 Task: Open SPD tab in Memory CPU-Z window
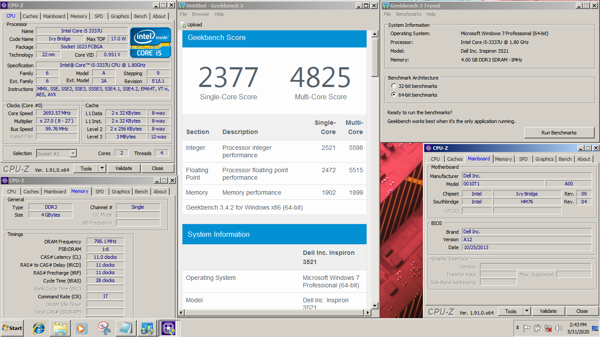click(x=100, y=192)
